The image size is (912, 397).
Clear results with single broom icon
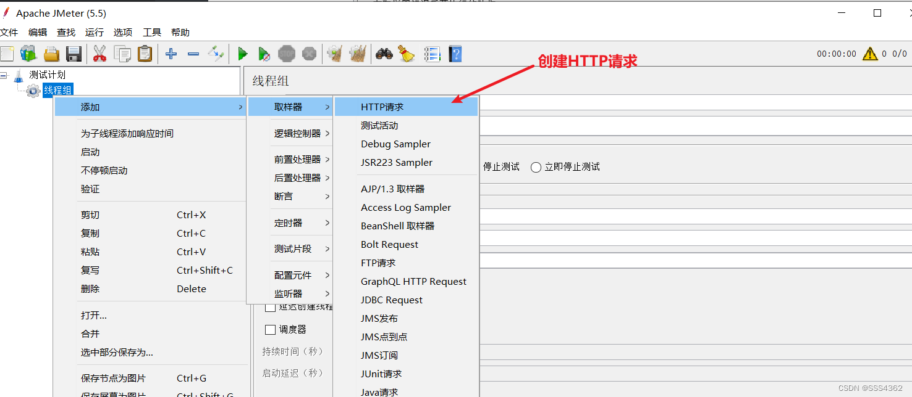335,54
